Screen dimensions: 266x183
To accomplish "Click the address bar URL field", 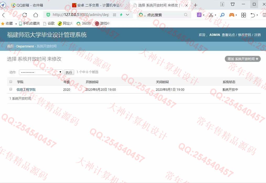I will point(81,15).
